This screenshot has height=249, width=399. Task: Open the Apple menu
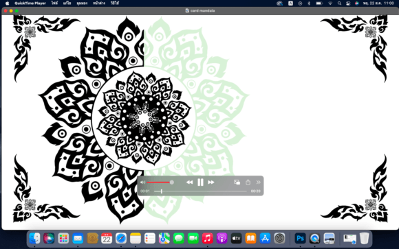coord(7,3)
